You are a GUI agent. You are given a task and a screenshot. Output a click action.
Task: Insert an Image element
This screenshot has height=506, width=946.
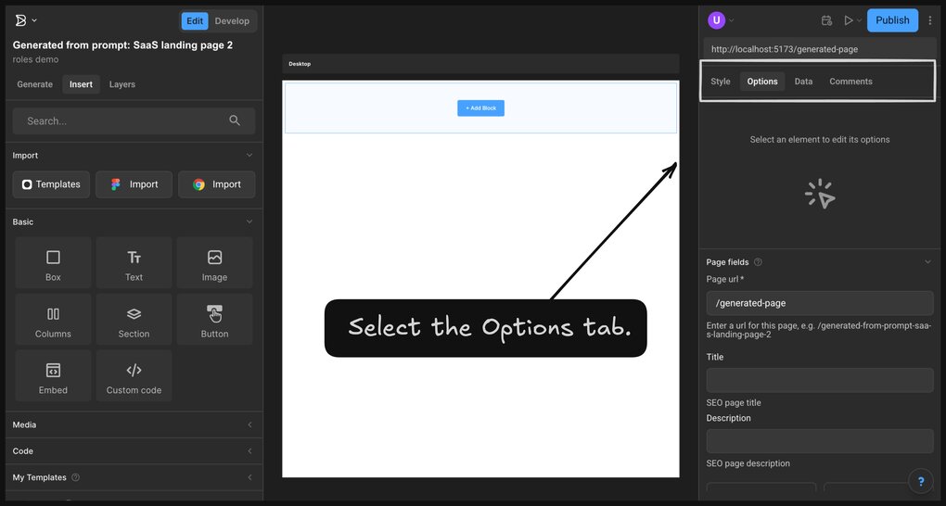tap(214, 263)
